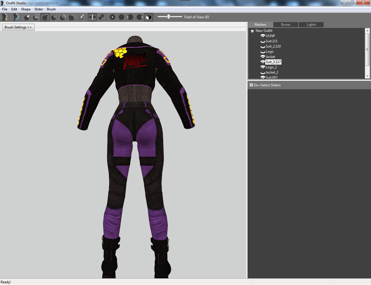
Task: Select the Suit_2.110 mesh row
Action: pyautogui.click(x=273, y=46)
